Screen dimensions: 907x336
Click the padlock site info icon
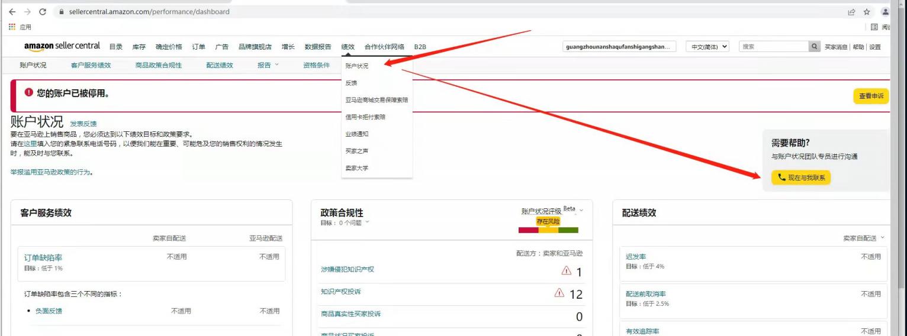click(61, 12)
